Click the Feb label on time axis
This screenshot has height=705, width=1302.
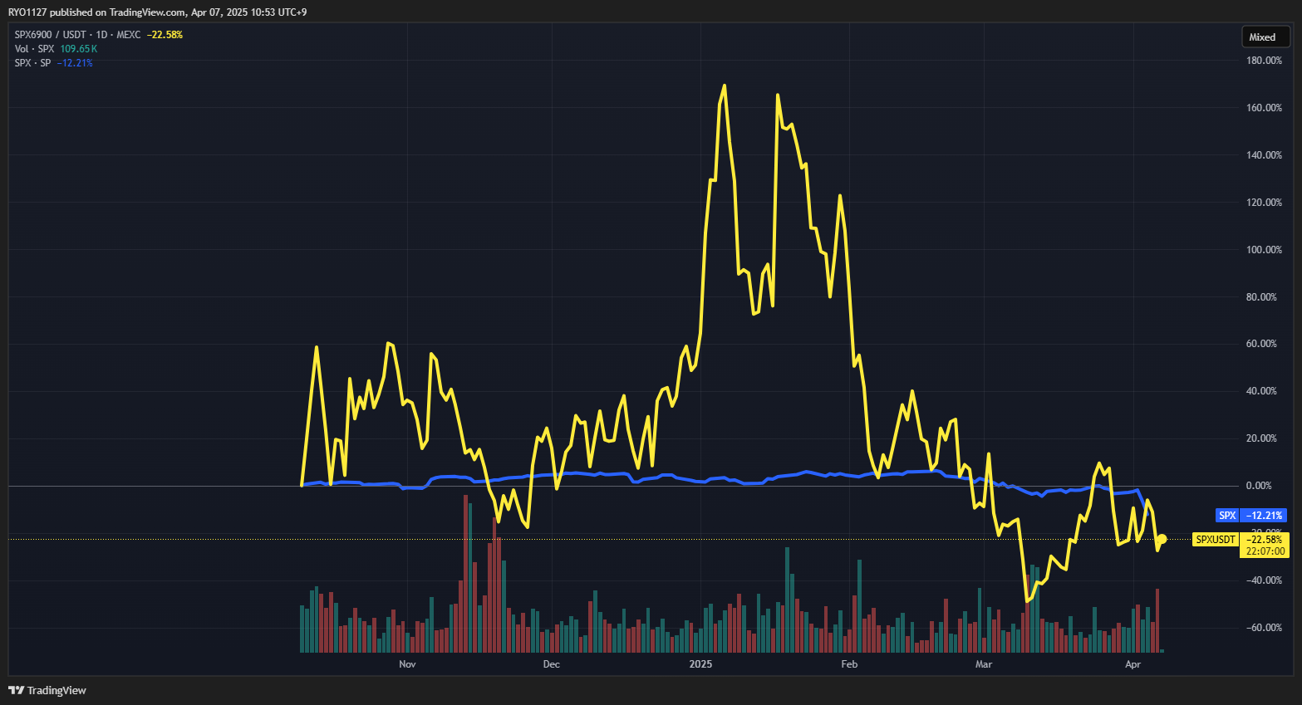click(849, 664)
